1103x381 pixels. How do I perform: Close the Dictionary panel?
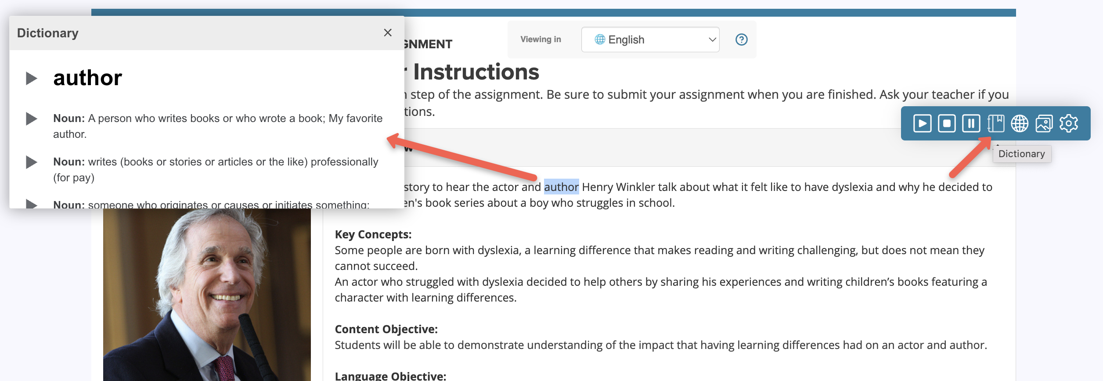tap(387, 33)
